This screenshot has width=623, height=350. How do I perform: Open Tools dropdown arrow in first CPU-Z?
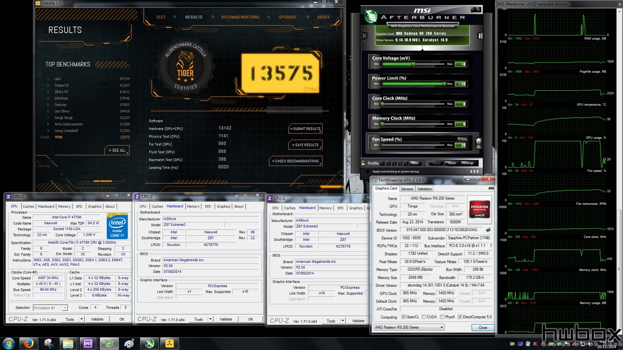point(81,319)
